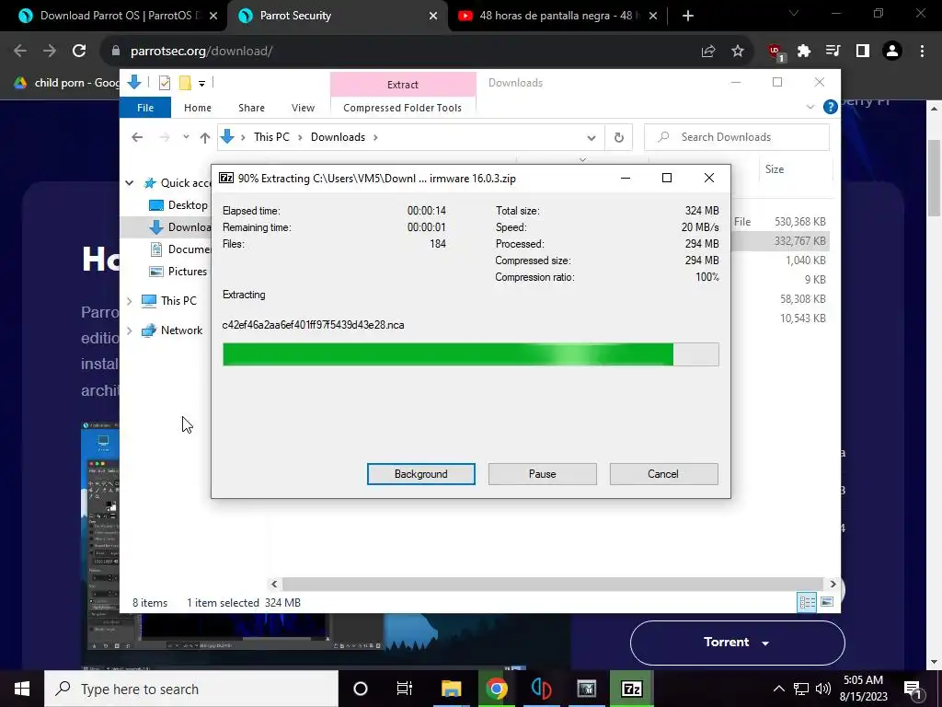Open the File tab in Explorer
Screen dimensions: 942x707
pos(145,108)
